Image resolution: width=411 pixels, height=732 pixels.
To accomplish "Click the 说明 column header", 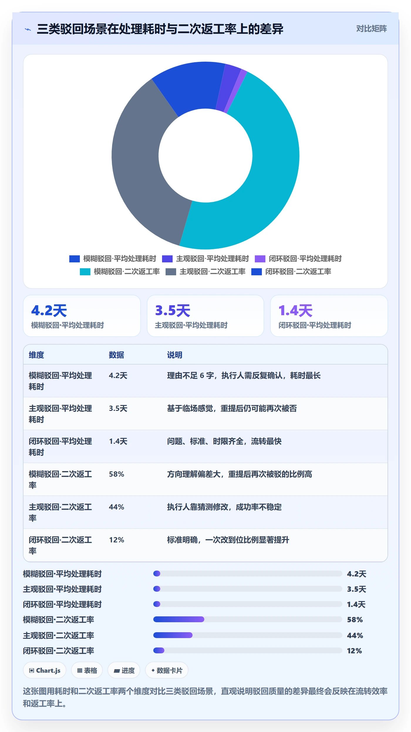I will [175, 355].
